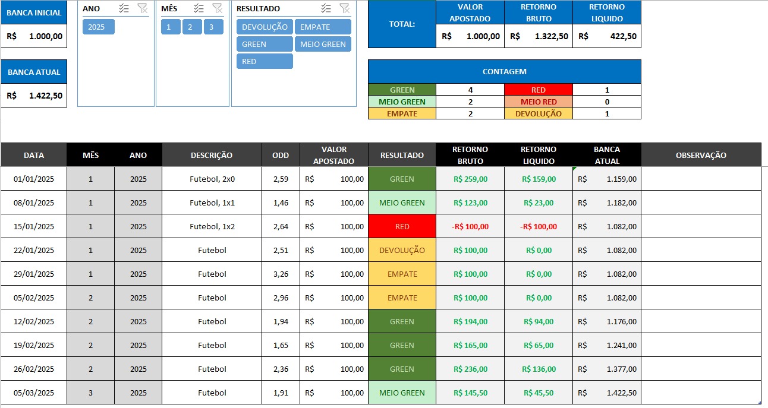Filter results by MEIO GREEN slicer button
This screenshot has width=768, height=408.
point(323,44)
